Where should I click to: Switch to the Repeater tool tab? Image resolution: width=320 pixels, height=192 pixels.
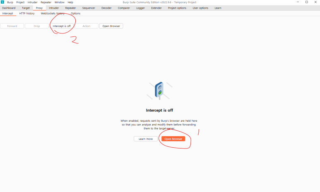[71, 8]
